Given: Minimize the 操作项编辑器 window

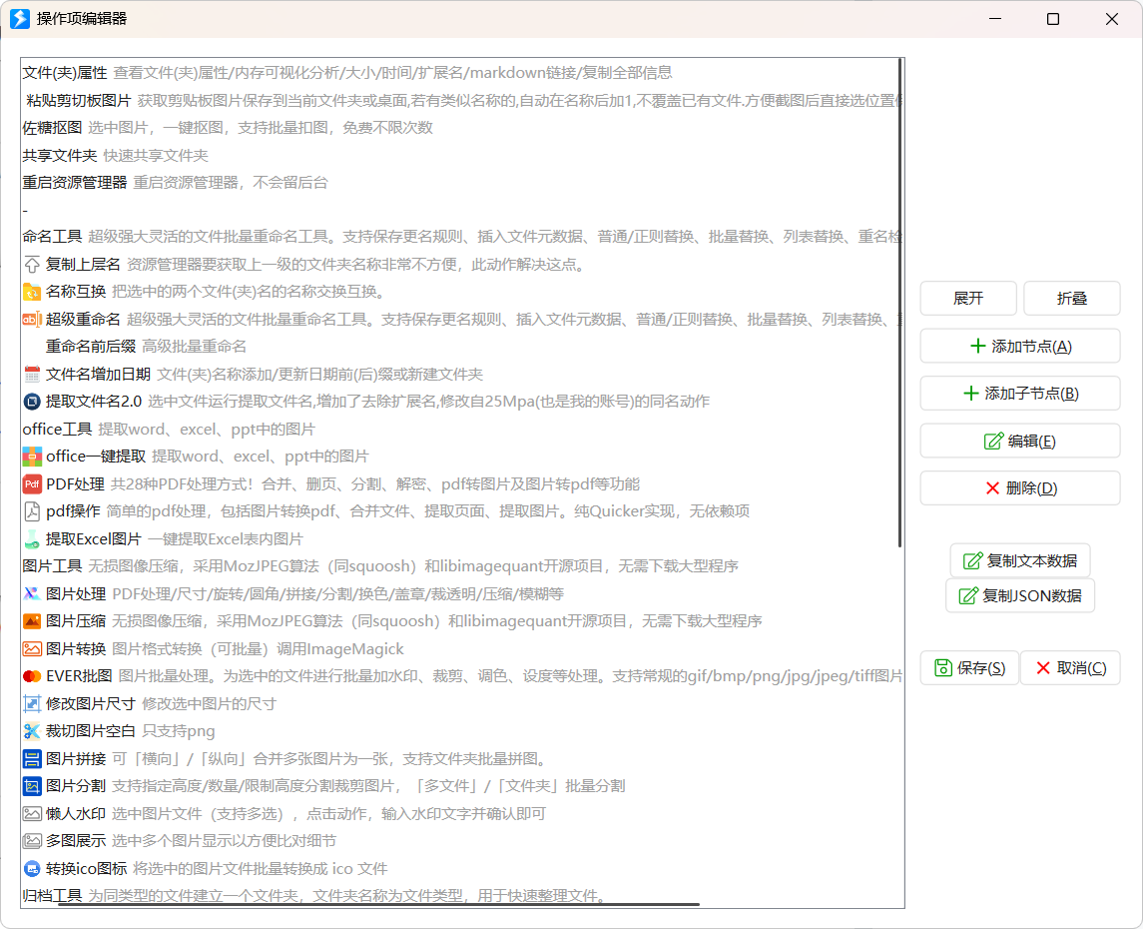Looking at the screenshot, I should tap(995, 19).
